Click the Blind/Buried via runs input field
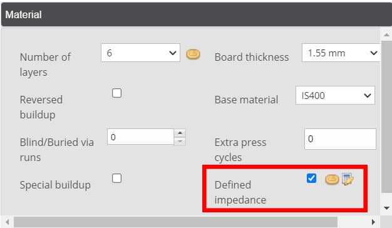The image size is (392, 228). click(x=140, y=137)
